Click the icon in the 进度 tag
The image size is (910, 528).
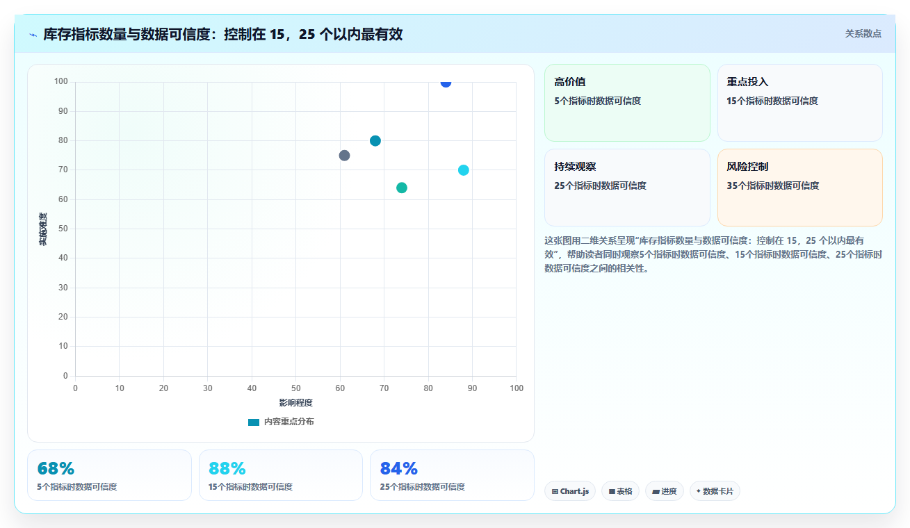tap(656, 491)
